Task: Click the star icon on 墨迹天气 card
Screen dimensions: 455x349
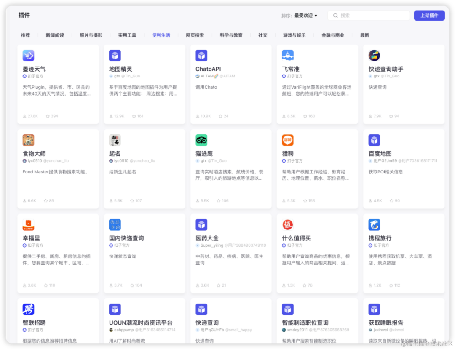Action: pos(48,116)
